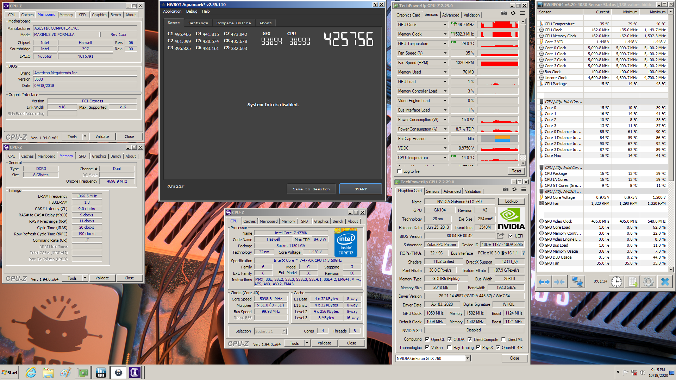Click the Intel Core i7 4770K name field
Viewport: 676px width, 380px height.
coord(291,233)
